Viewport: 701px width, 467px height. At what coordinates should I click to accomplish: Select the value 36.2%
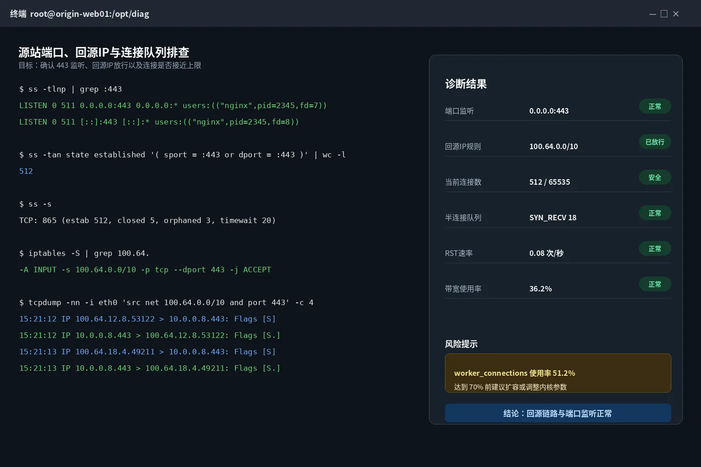pyautogui.click(x=540, y=288)
